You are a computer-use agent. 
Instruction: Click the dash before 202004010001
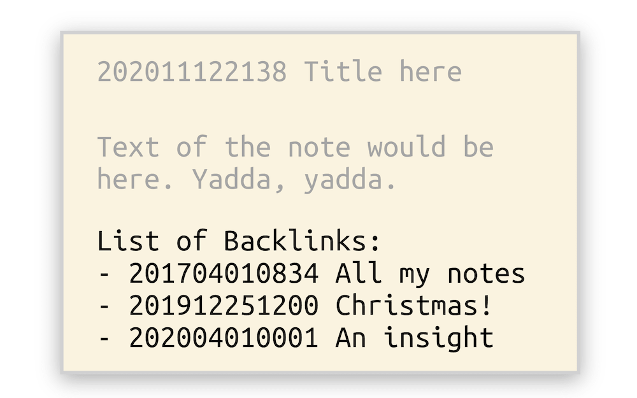[x=104, y=339]
